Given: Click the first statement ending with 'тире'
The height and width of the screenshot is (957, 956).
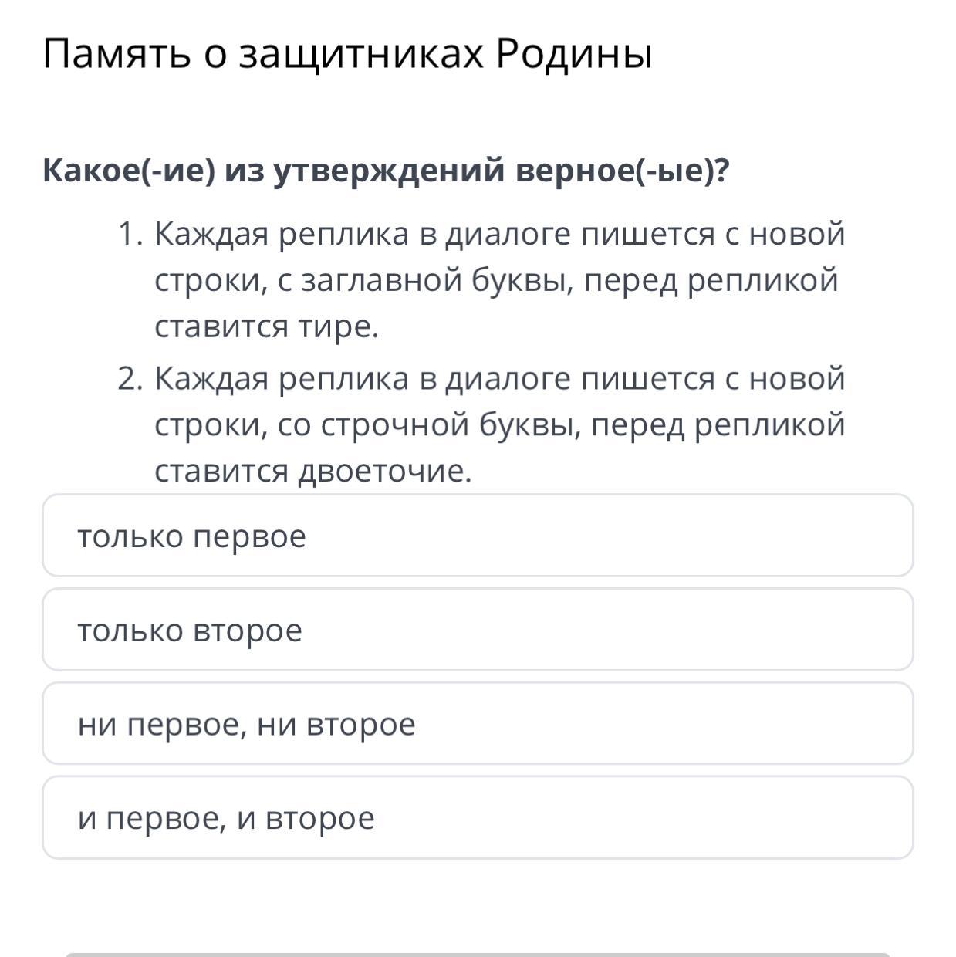Looking at the screenshot, I should pos(498,279).
